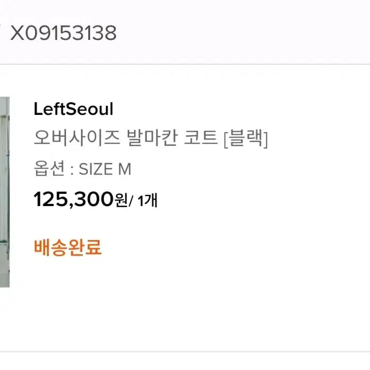Image resolution: width=370 pixels, height=370 pixels.
Task: Select the 배송완료 delivery status
Action: tap(68, 247)
